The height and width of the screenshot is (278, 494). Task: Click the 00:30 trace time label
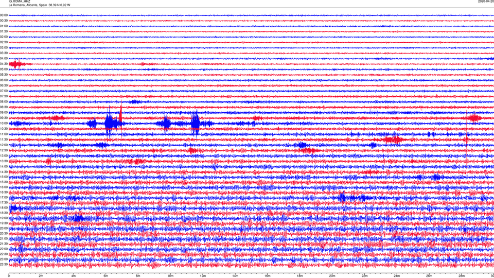click(4, 21)
